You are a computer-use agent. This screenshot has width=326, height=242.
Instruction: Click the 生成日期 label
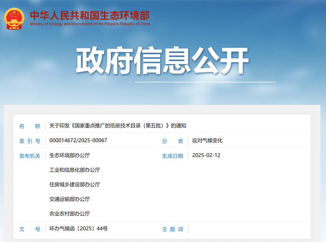click(172, 155)
